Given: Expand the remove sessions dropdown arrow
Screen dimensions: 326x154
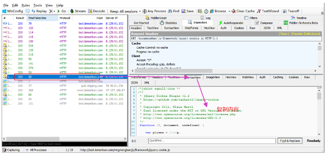Looking at the screenshot, I should click(55, 11).
